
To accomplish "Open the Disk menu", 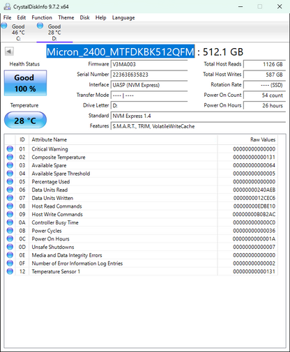I will point(84,17).
